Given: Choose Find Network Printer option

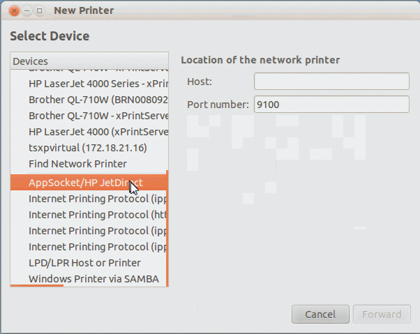Looking at the screenshot, I should (77, 164).
